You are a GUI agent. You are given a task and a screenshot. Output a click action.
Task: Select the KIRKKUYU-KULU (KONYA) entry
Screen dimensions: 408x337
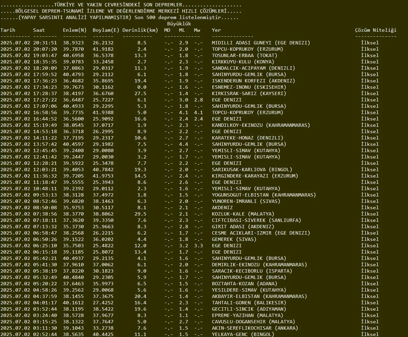(243, 62)
